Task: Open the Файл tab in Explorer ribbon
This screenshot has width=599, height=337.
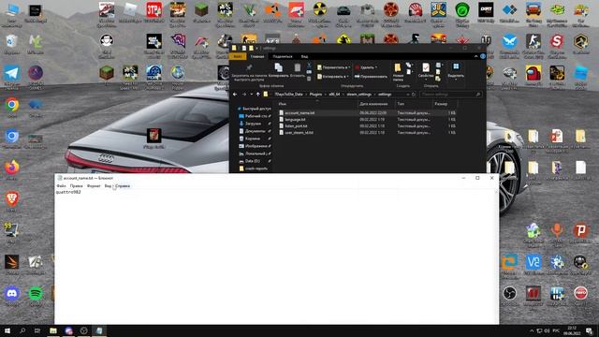Action: (x=238, y=56)
